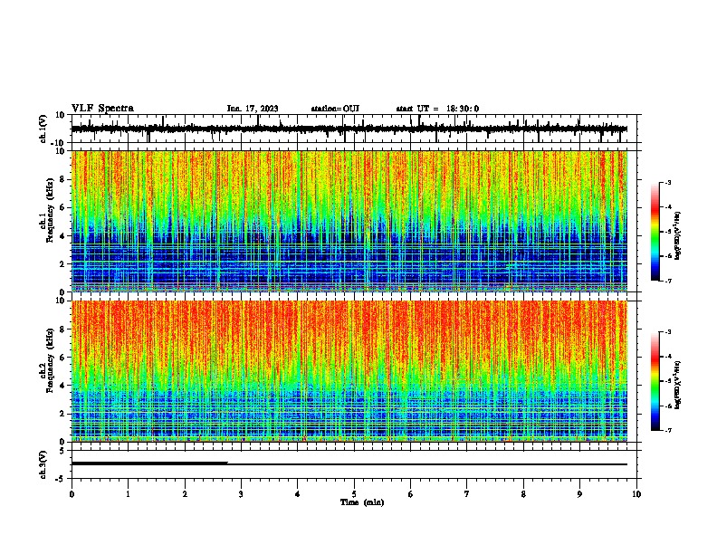
Task: Click the "-3" label on ch.1 color scale
Action: click(668, 182)
